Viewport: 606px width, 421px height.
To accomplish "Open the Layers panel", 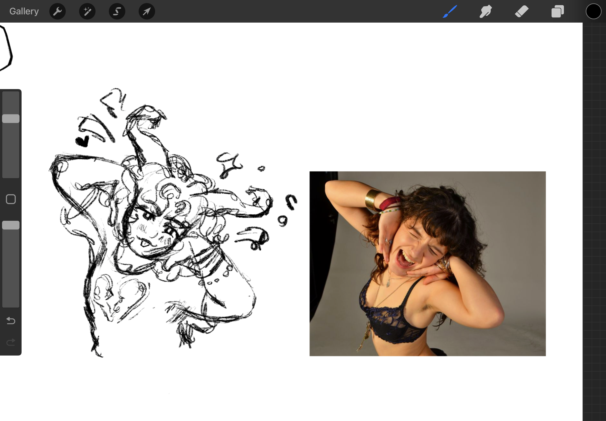I will click(557, 11).
